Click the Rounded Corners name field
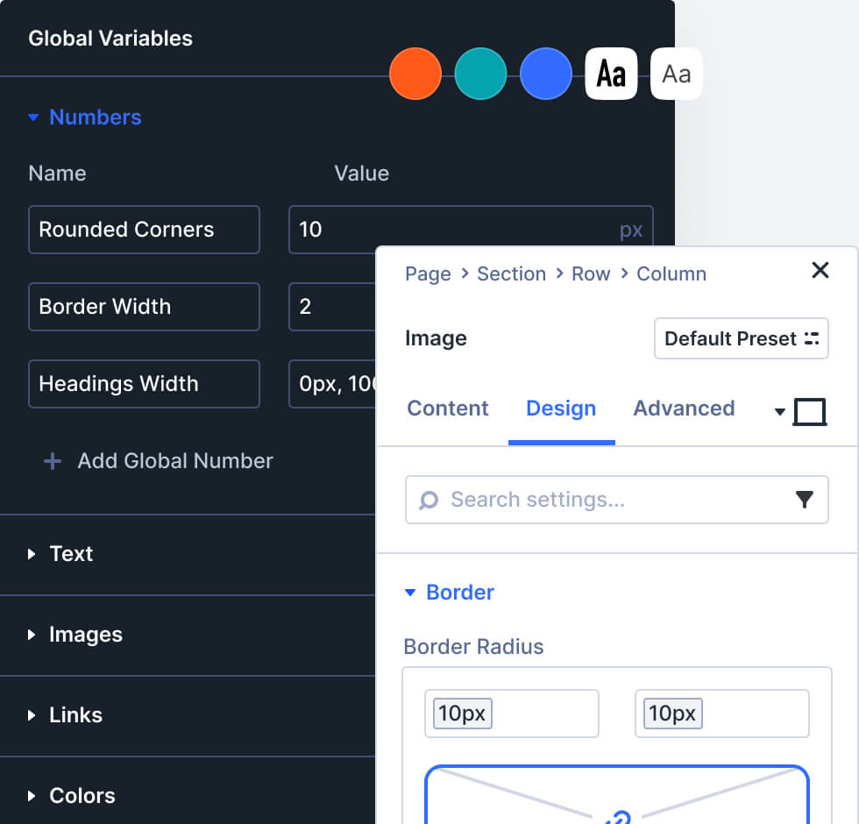The width and height of the screenshot is (859, 824). 144,230
